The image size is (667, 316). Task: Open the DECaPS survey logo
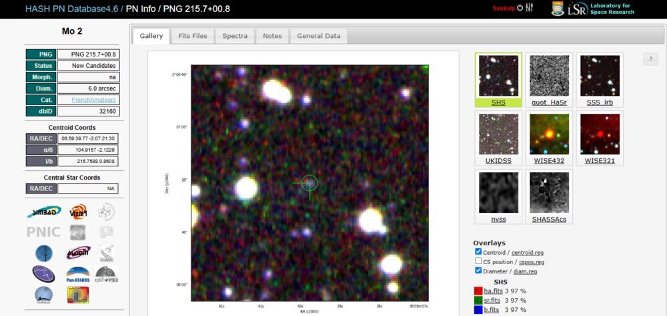click(106, 275)
